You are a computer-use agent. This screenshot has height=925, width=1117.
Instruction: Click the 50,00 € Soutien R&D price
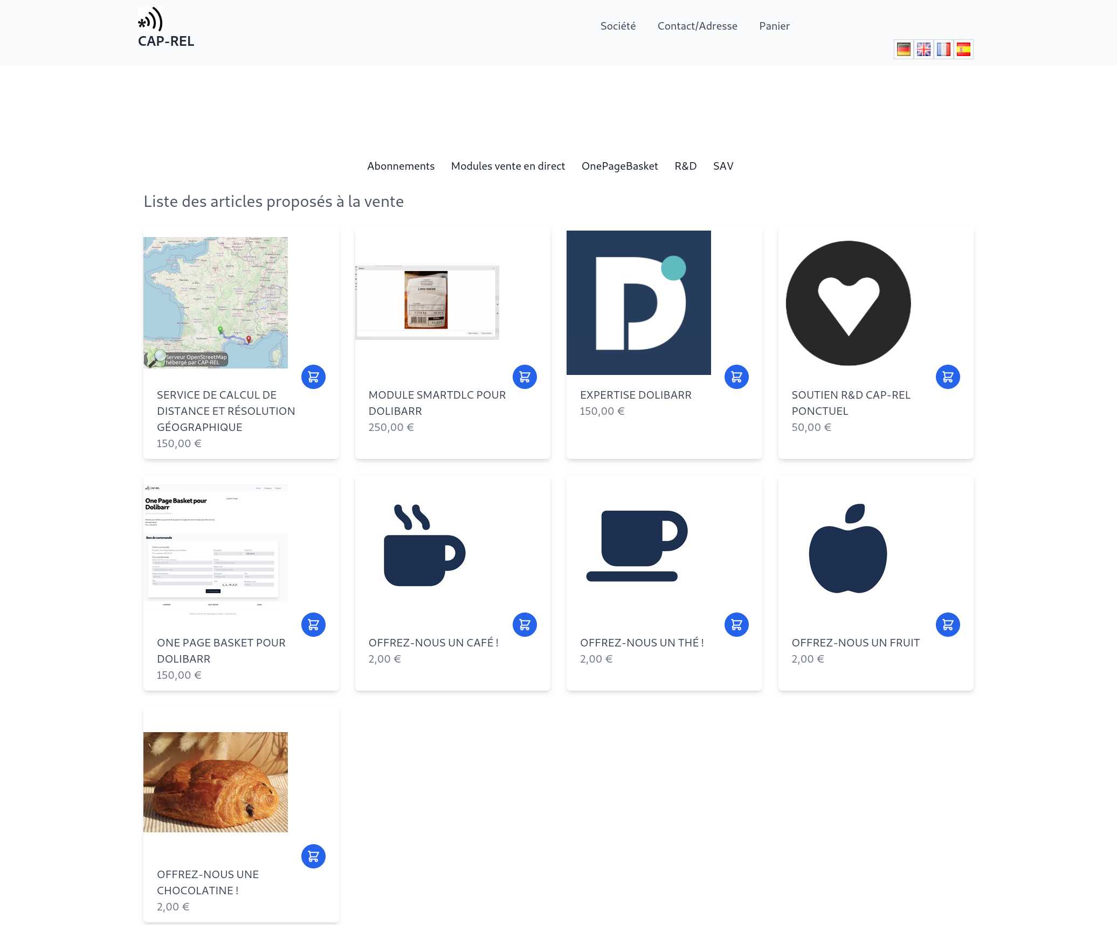coord(811,427)
